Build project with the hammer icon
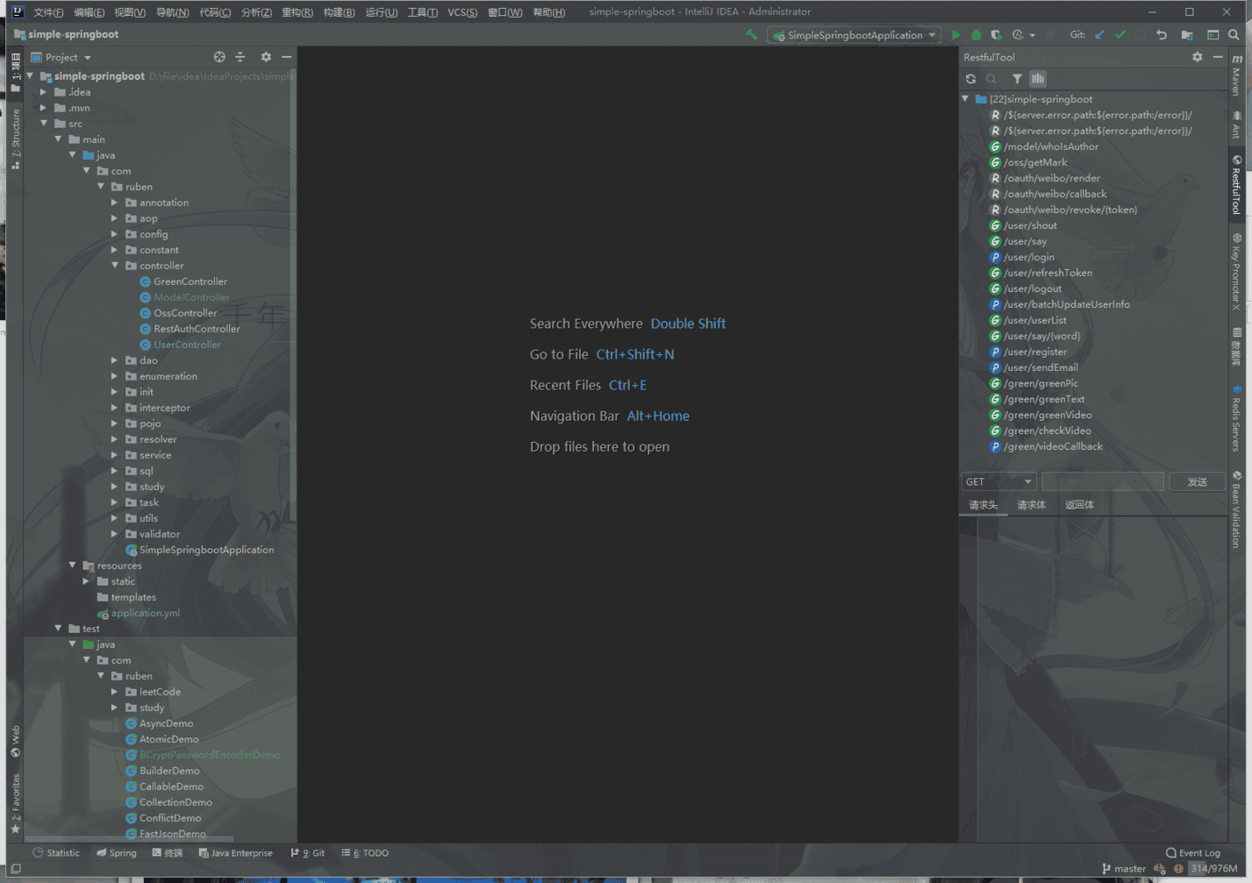The image size is (1252, 883). pyautogui.click(x=752, y=35)
